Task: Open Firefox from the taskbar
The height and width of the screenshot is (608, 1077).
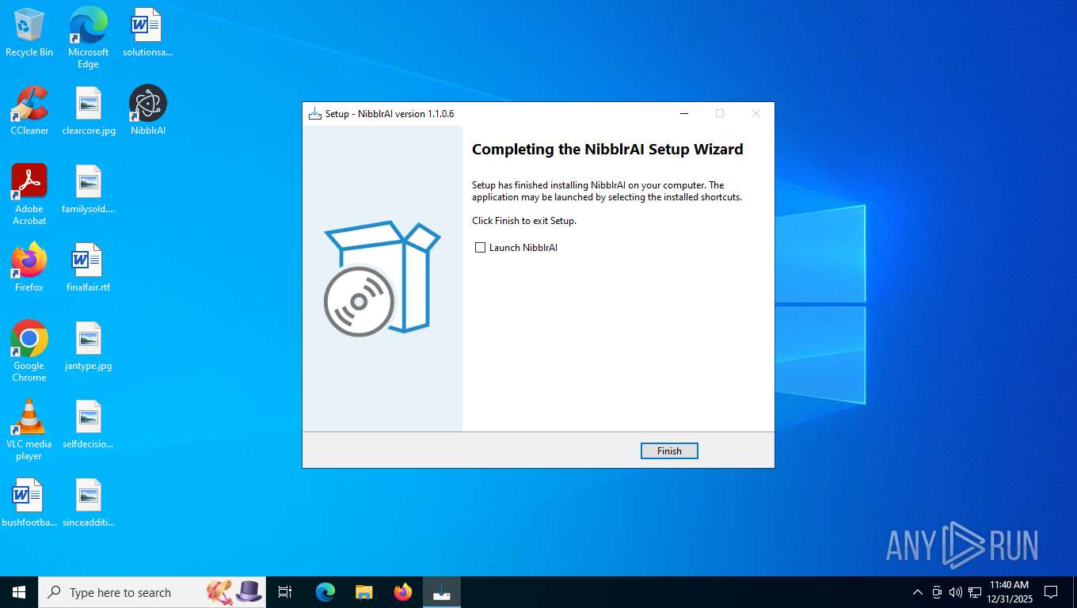Action: coord(403,592)
